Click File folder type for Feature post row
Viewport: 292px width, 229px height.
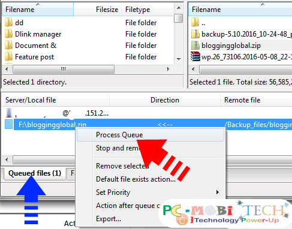point(141,57)
